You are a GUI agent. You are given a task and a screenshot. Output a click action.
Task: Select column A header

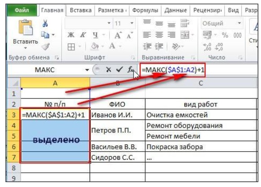55,83
